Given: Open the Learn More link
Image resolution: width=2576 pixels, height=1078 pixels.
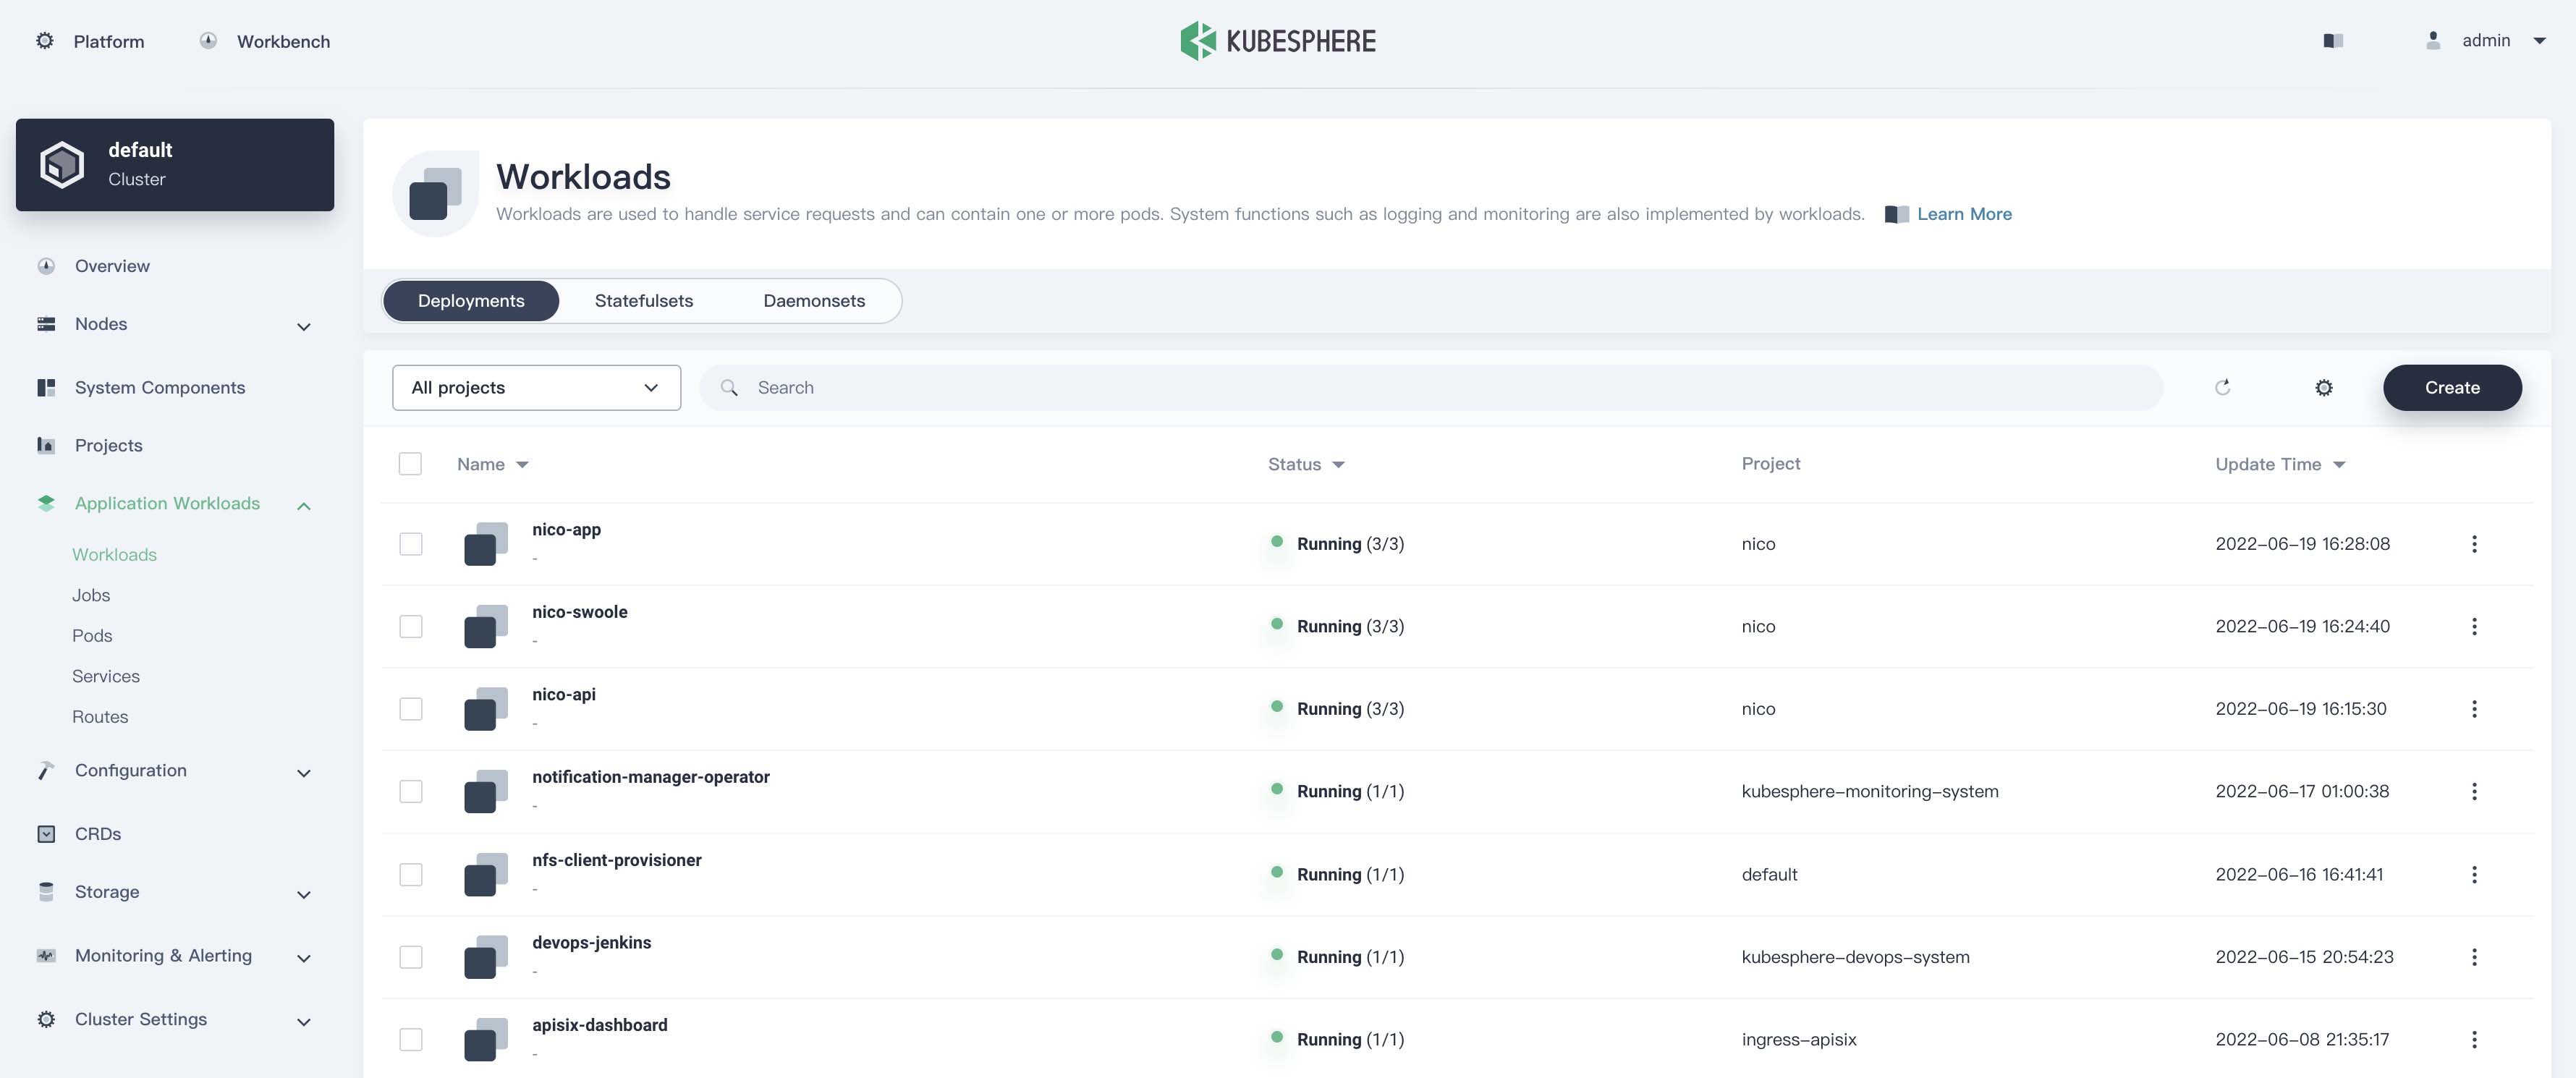Looking at the screenshot, I should [x=1964, y=214].
